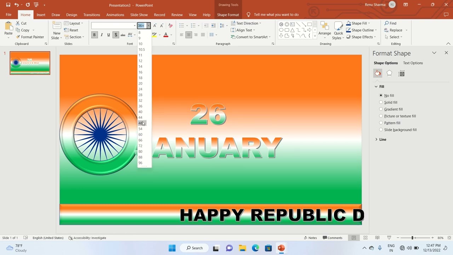This screenshot has width=453, height=255.
Task: Undo the last action
Action: (x=16, y=5)
